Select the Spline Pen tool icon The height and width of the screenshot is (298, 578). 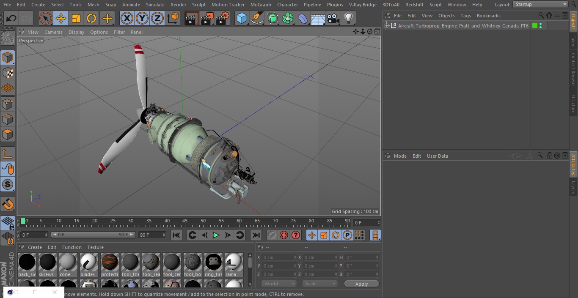257,18
